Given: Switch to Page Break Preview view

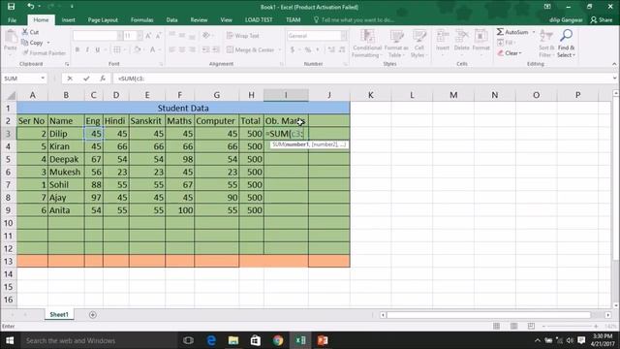Looking at the screenshot, I should click(531, 326).
